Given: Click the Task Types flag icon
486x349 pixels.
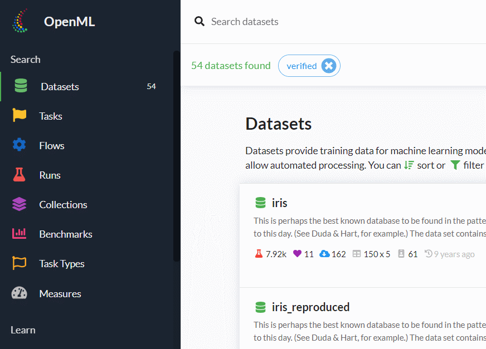Looking at the screenshot, I should click(20, 263).
